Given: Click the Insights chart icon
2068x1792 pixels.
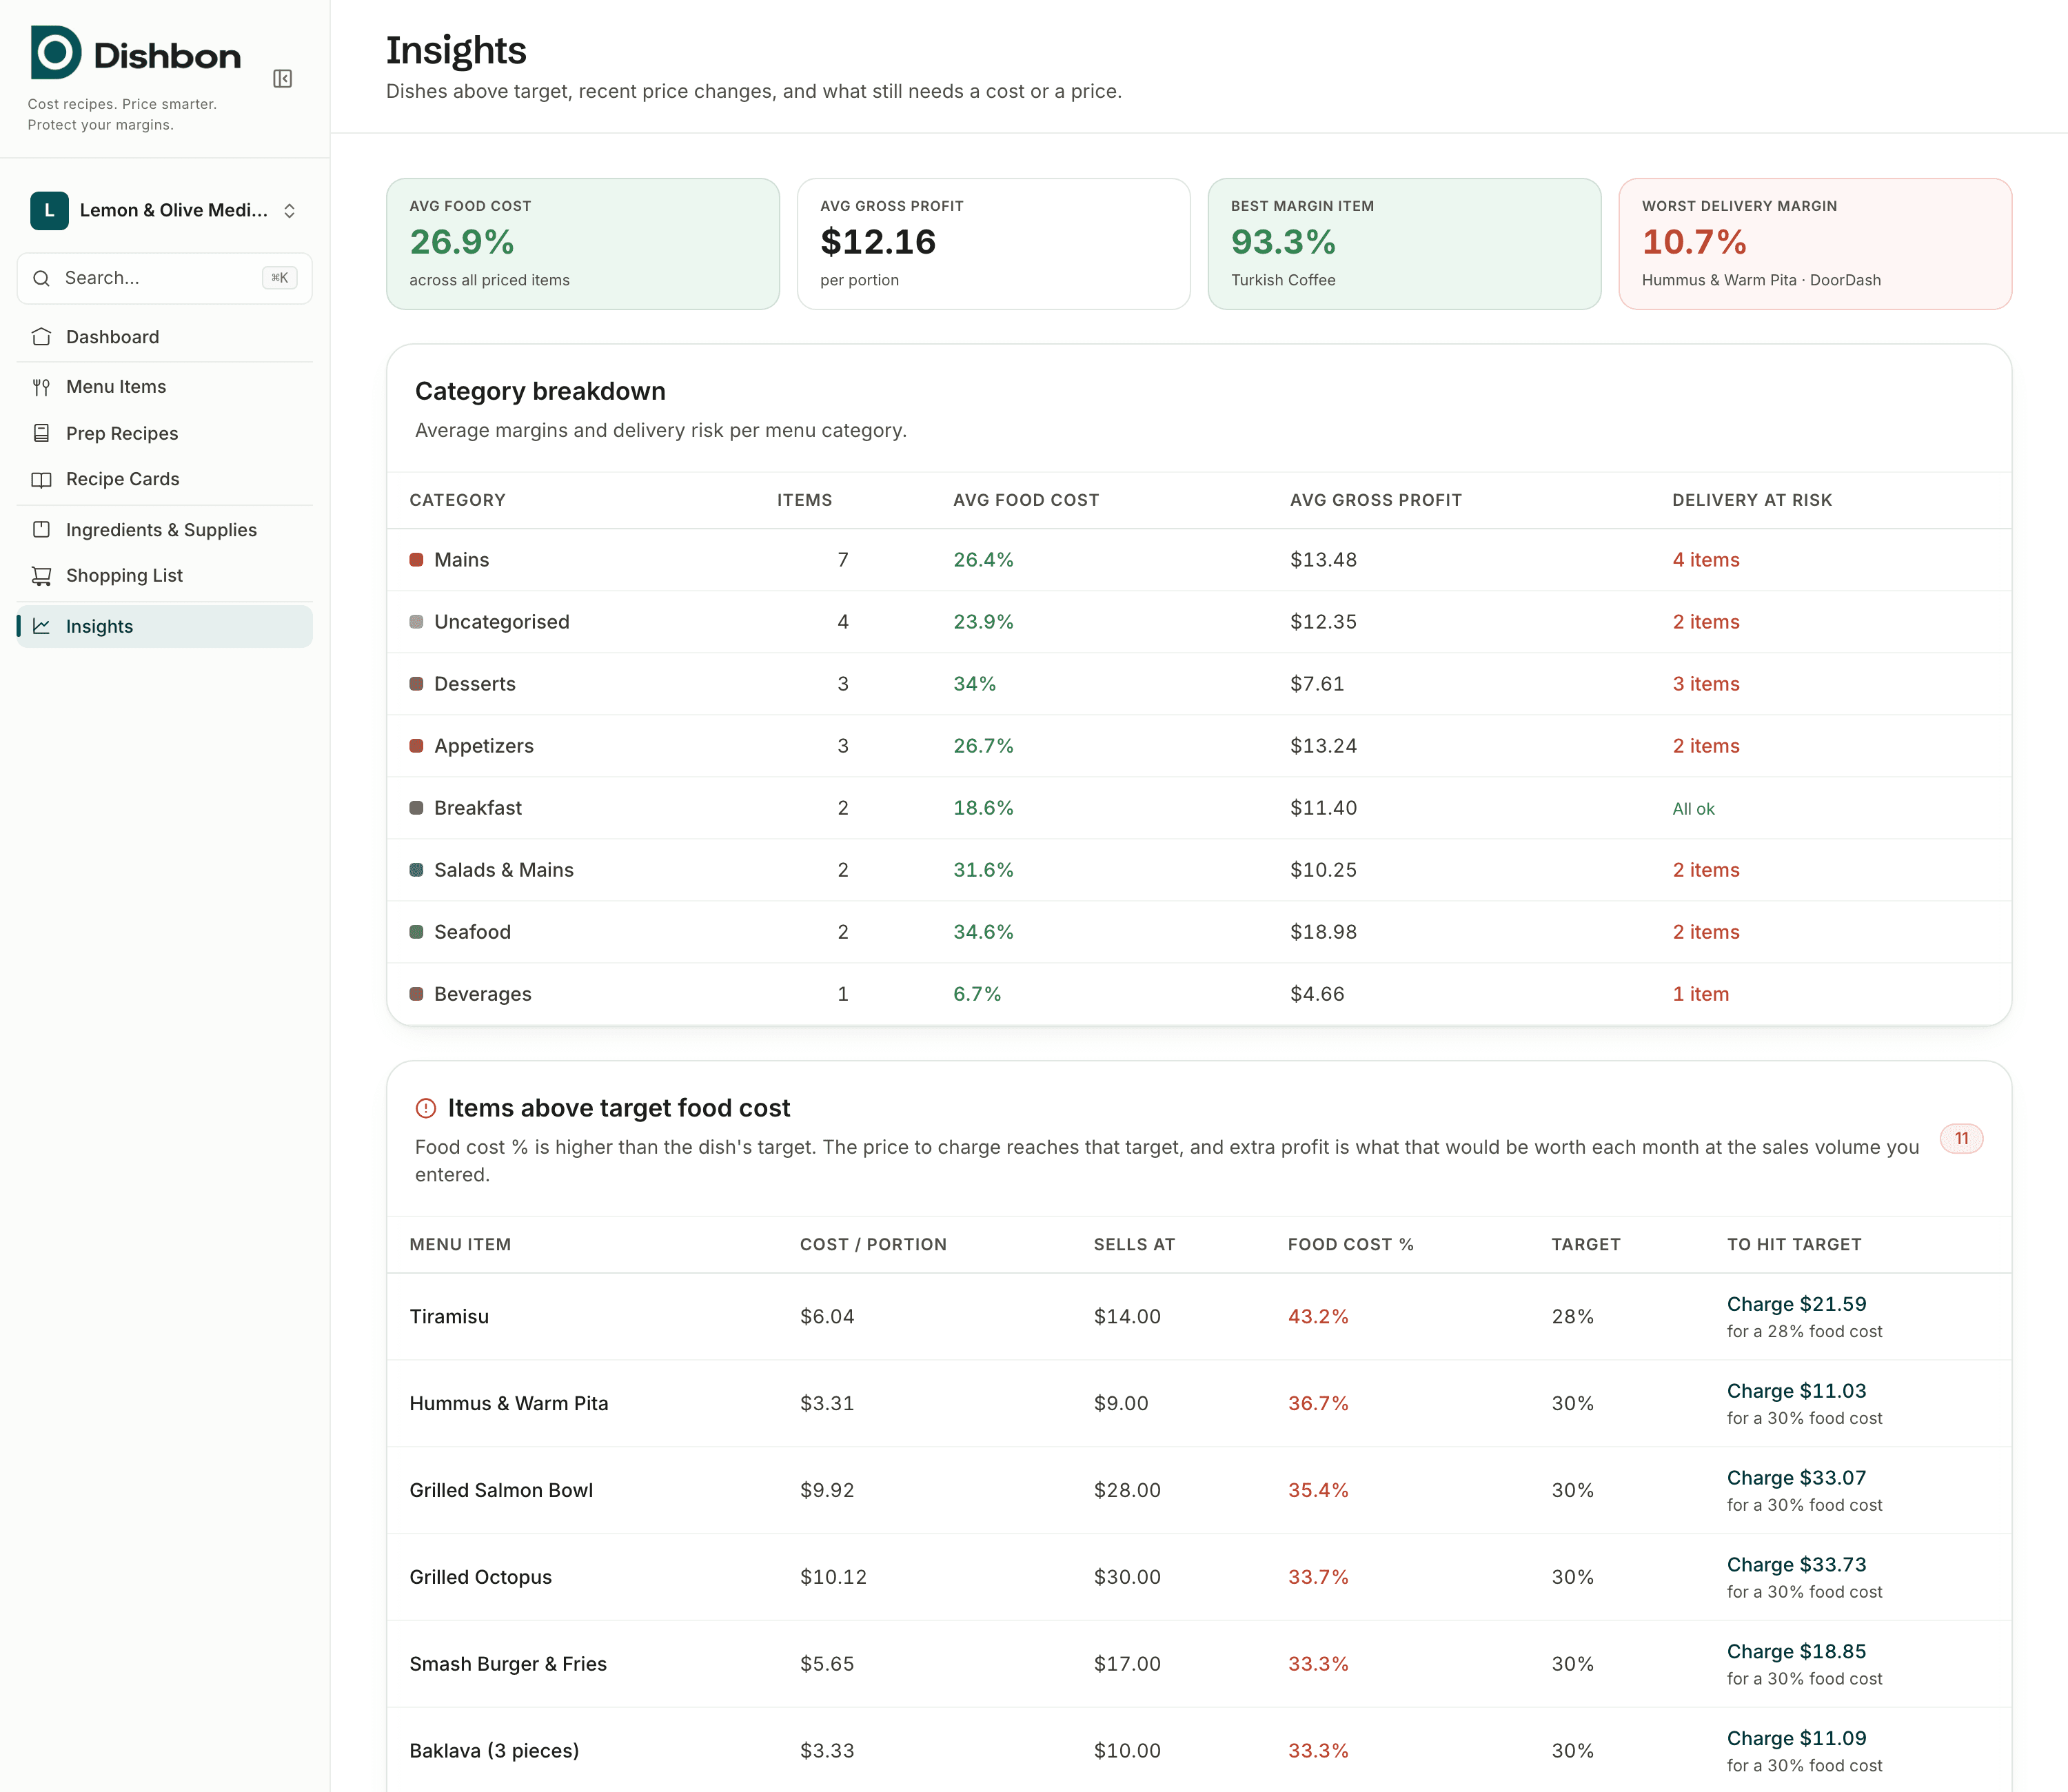Looking at the screenshot, I should pyautogui.click(x=41, y=626).
